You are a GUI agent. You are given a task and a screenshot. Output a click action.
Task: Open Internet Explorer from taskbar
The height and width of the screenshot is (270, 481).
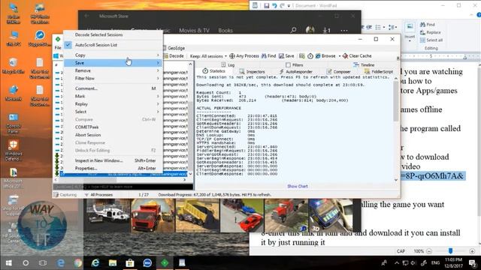pyautogui.click(x=95, y=263)
